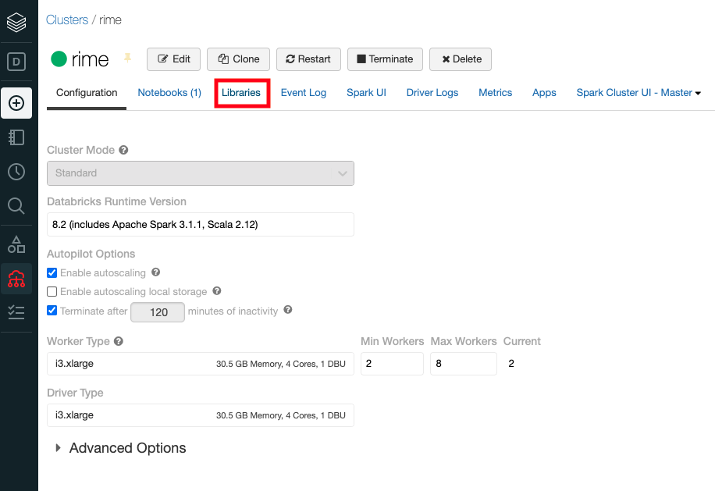Switch to the Libraries tab

click(x=241, y=93)
